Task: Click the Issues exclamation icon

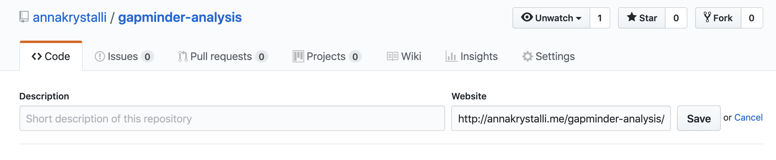Action: 100,56
